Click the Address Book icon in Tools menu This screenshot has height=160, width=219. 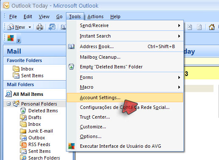71,46
